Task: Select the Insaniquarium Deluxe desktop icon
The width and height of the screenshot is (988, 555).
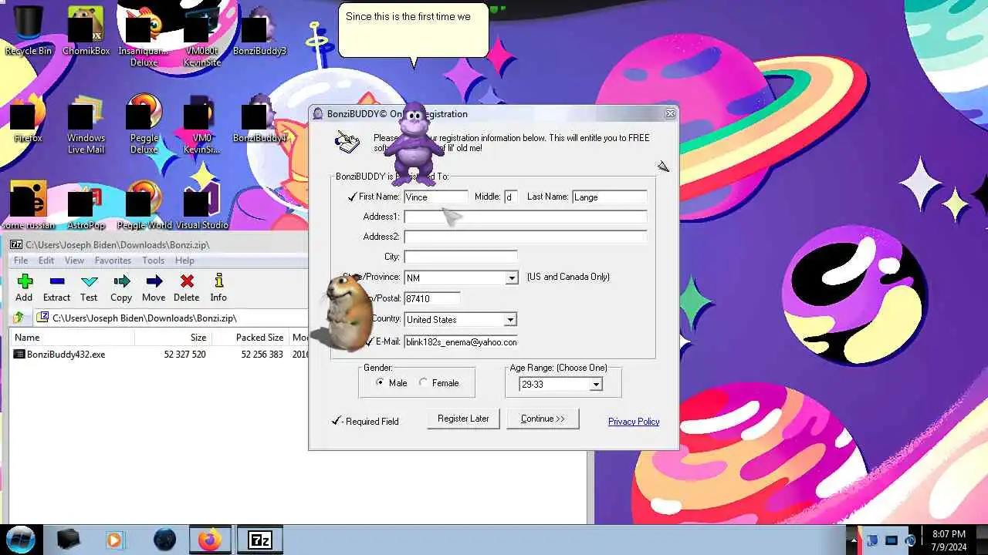Action: click(144, 36)
